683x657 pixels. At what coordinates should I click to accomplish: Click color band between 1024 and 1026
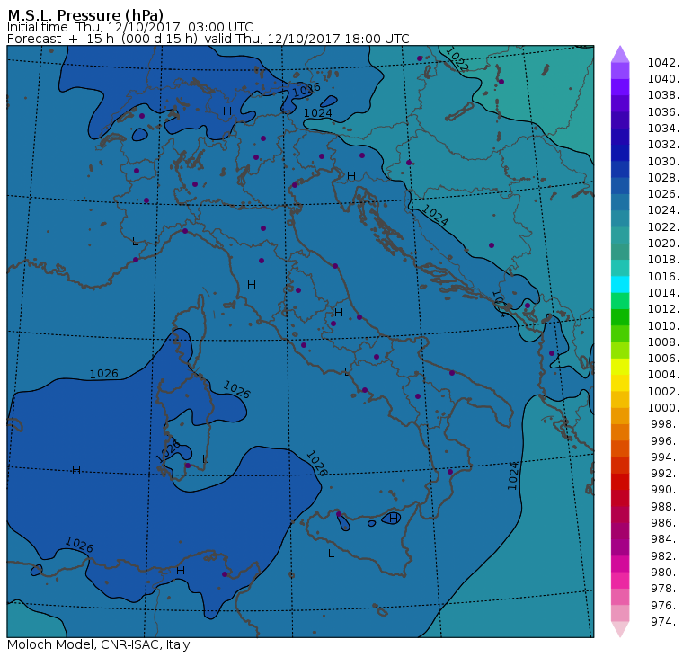[620, 202]
